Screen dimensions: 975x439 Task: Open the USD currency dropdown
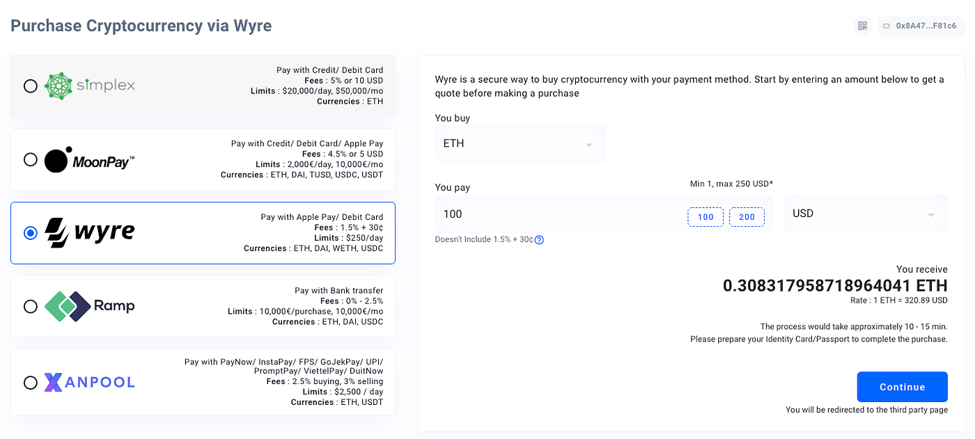(x=866, y=214)
